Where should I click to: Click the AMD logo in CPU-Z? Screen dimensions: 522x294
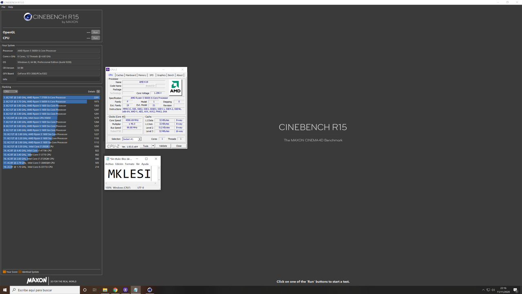tap(175, 87)
